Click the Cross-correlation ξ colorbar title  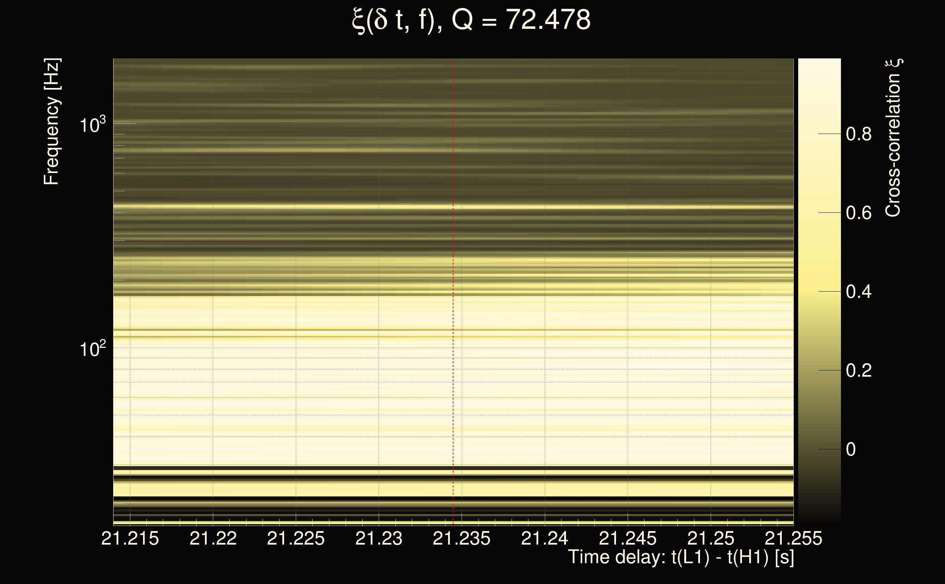pos(893,138)
